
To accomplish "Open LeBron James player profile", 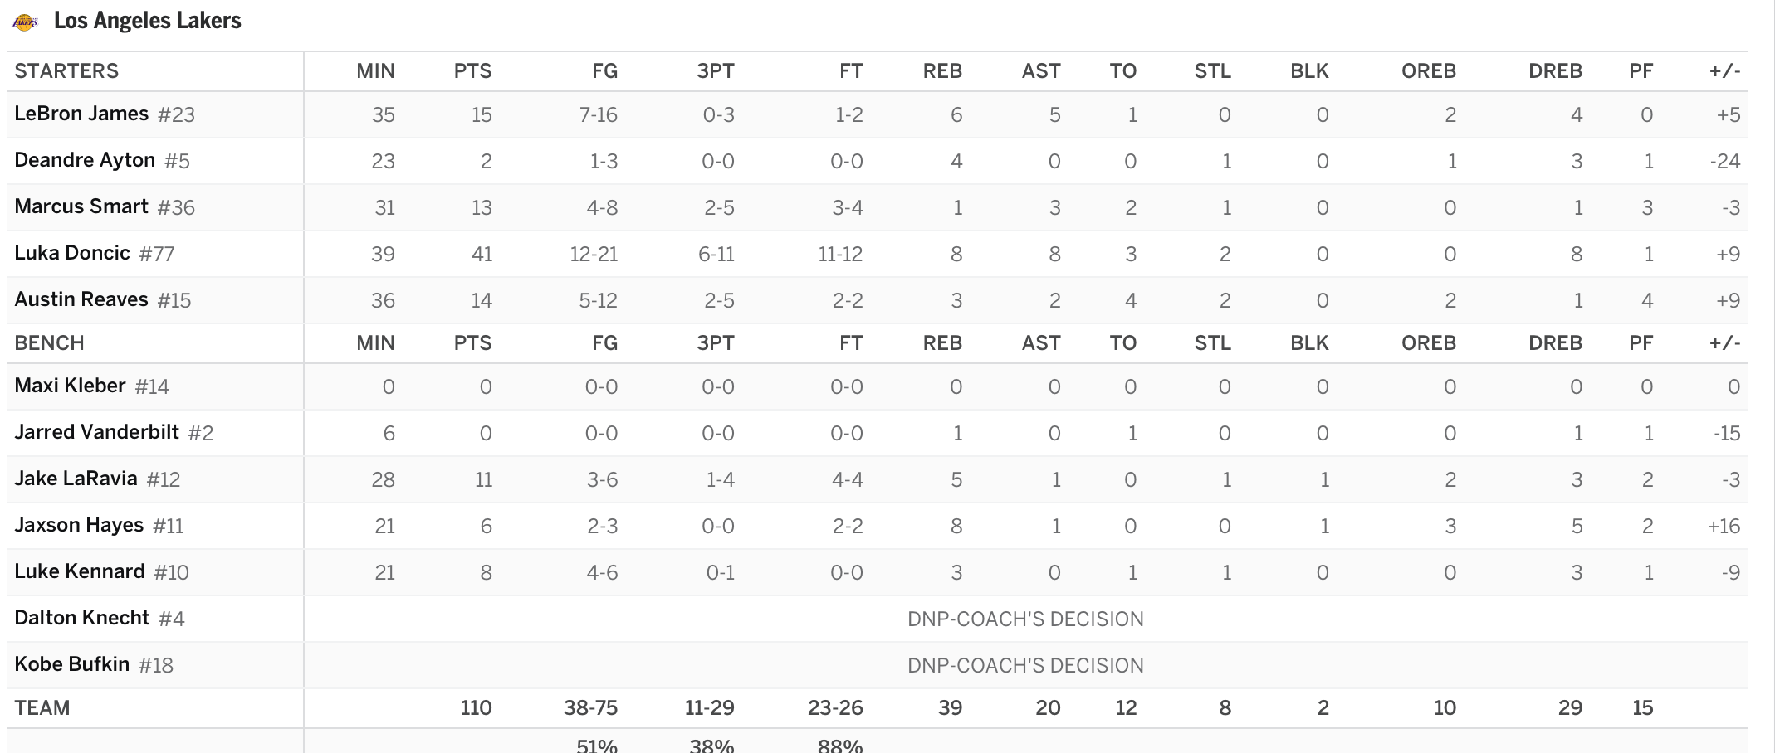I will click(x=81, y=114).
